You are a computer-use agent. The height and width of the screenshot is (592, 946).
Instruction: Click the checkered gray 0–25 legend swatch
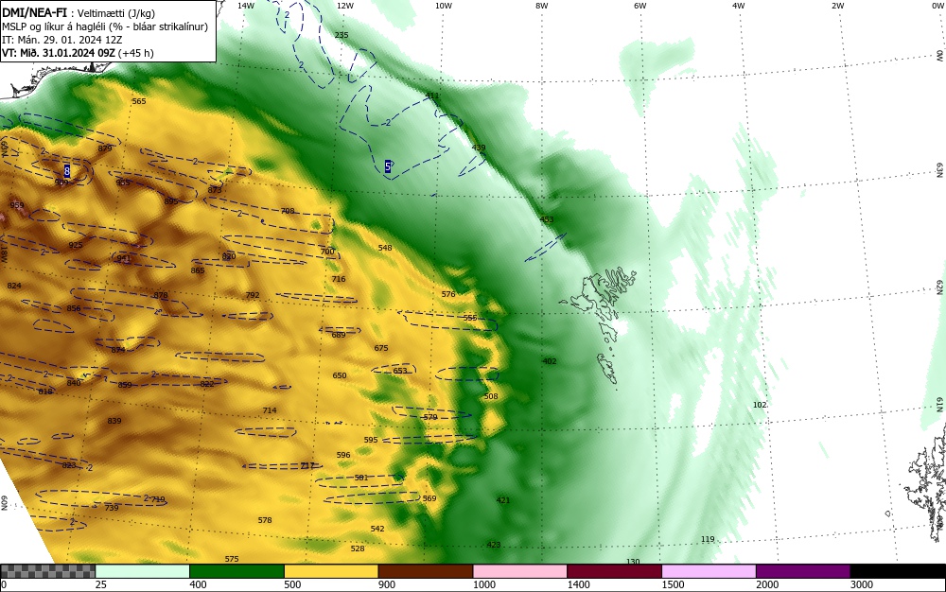47,571
